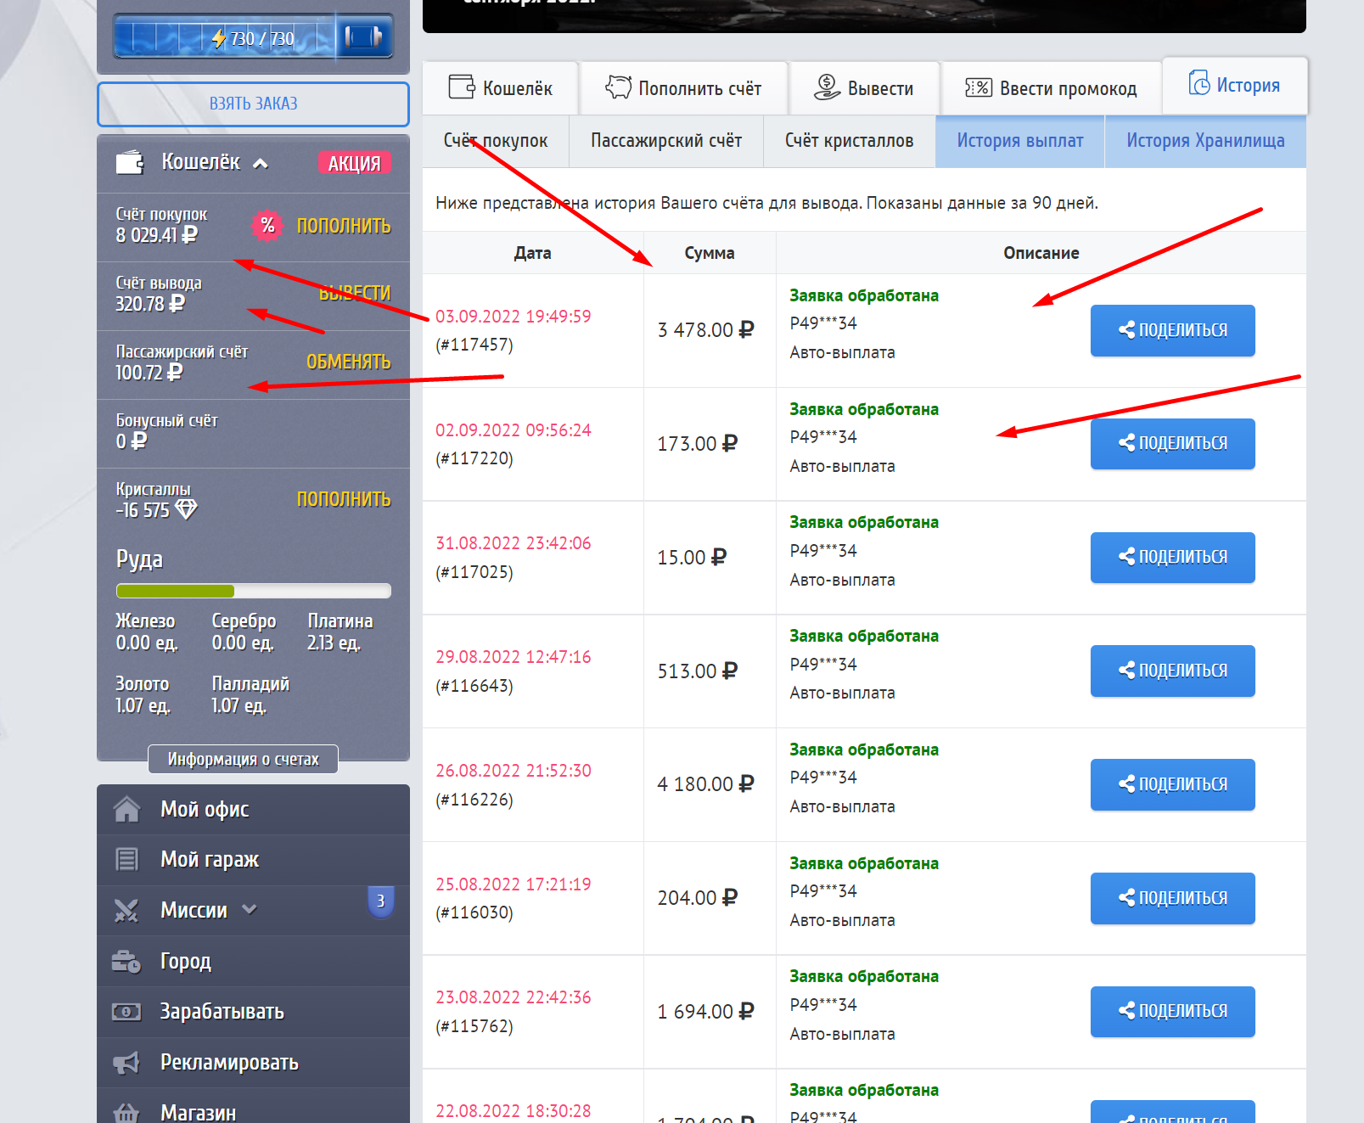
Task: Select История Хранилища sub-tab
Action: point(1205,141)
